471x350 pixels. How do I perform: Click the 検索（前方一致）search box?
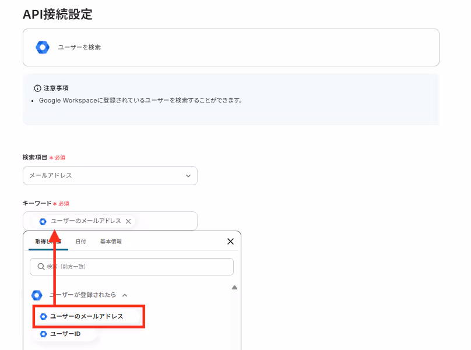[132, 267]
